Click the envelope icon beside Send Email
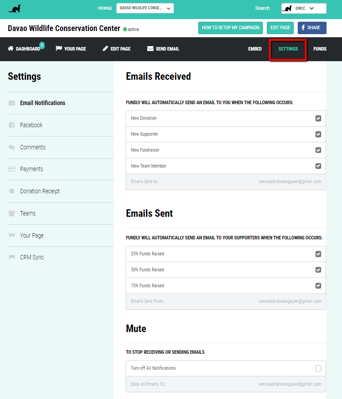 tap(150, 48)
